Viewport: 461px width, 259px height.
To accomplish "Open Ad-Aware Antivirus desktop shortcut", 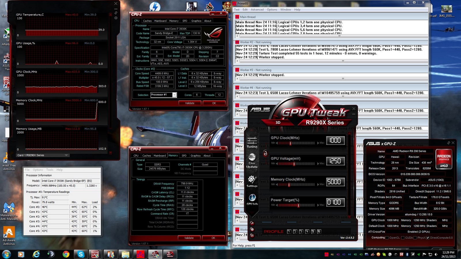I will pyautogui.click(x=9, y=236).
